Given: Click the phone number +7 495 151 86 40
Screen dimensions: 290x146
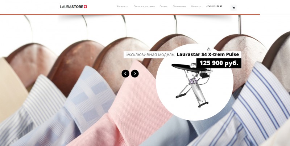Looking at the screenshot, I should pos(214,6).
